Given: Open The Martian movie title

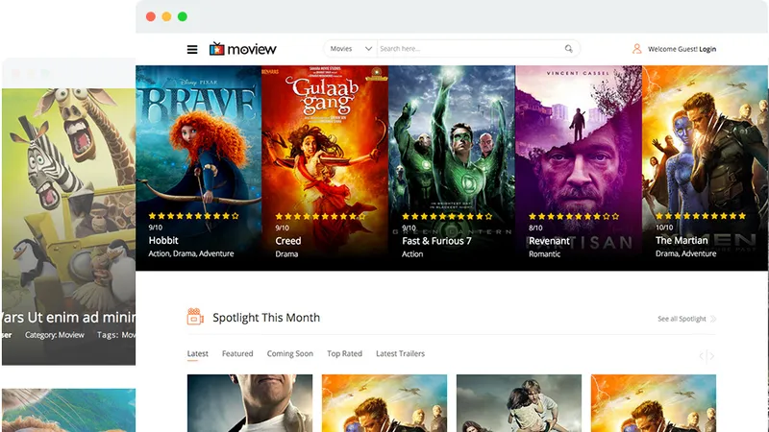Looking at the screenshot, I should (682, 241).
